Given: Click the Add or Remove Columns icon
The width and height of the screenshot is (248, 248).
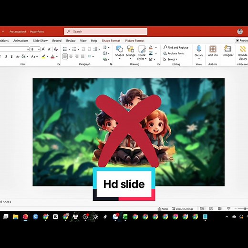Looking at the screenshot, I should [89, 56].
